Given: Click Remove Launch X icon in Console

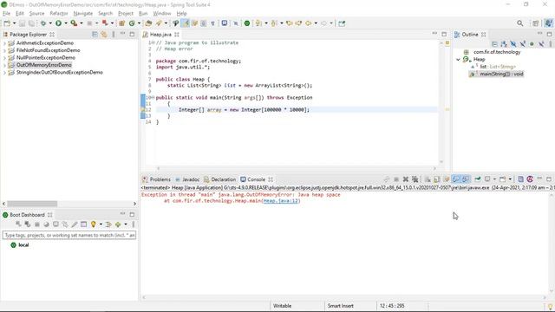Looking at the screenshot, I should click(x=406, y=179).
